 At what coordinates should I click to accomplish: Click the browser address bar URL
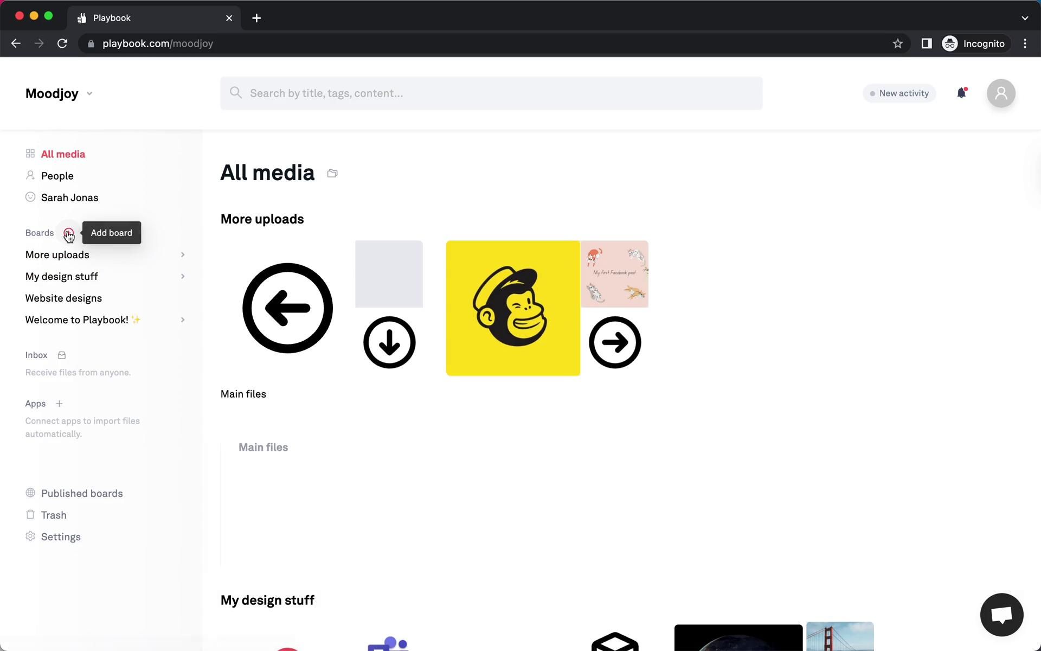tap(158, 43)
